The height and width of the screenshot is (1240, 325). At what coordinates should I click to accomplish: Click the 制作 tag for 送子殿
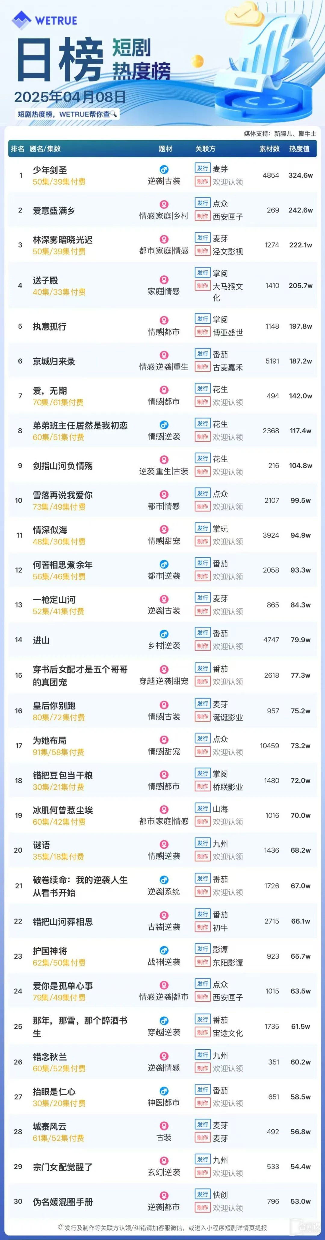pyautogui.click(x=203, y=286)
